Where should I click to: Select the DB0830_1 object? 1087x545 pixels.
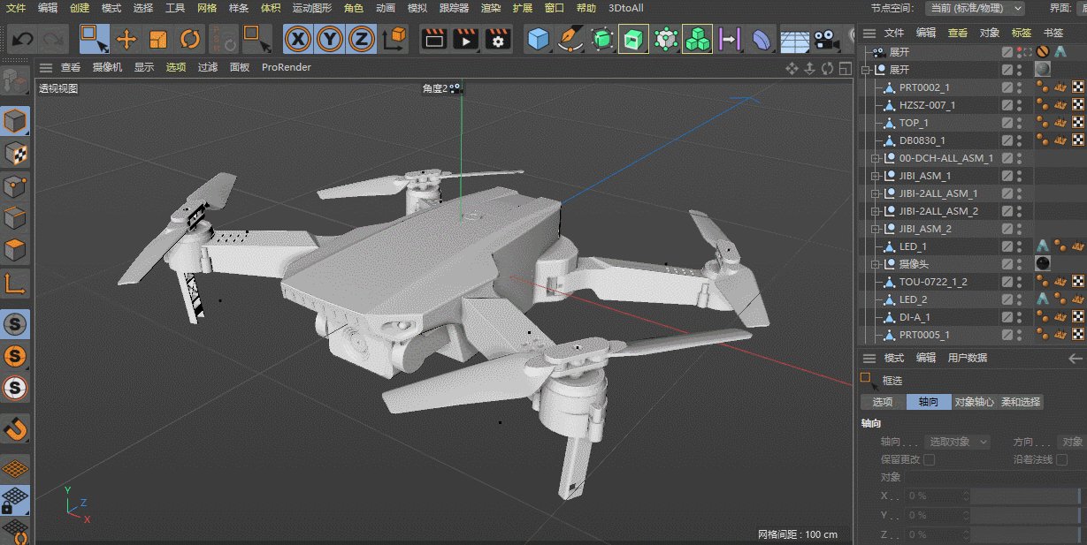(922, 140)
